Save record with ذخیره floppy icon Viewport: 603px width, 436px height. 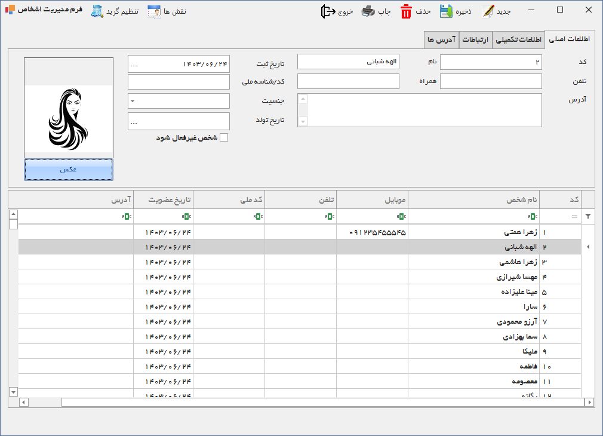tap(446, 11)
